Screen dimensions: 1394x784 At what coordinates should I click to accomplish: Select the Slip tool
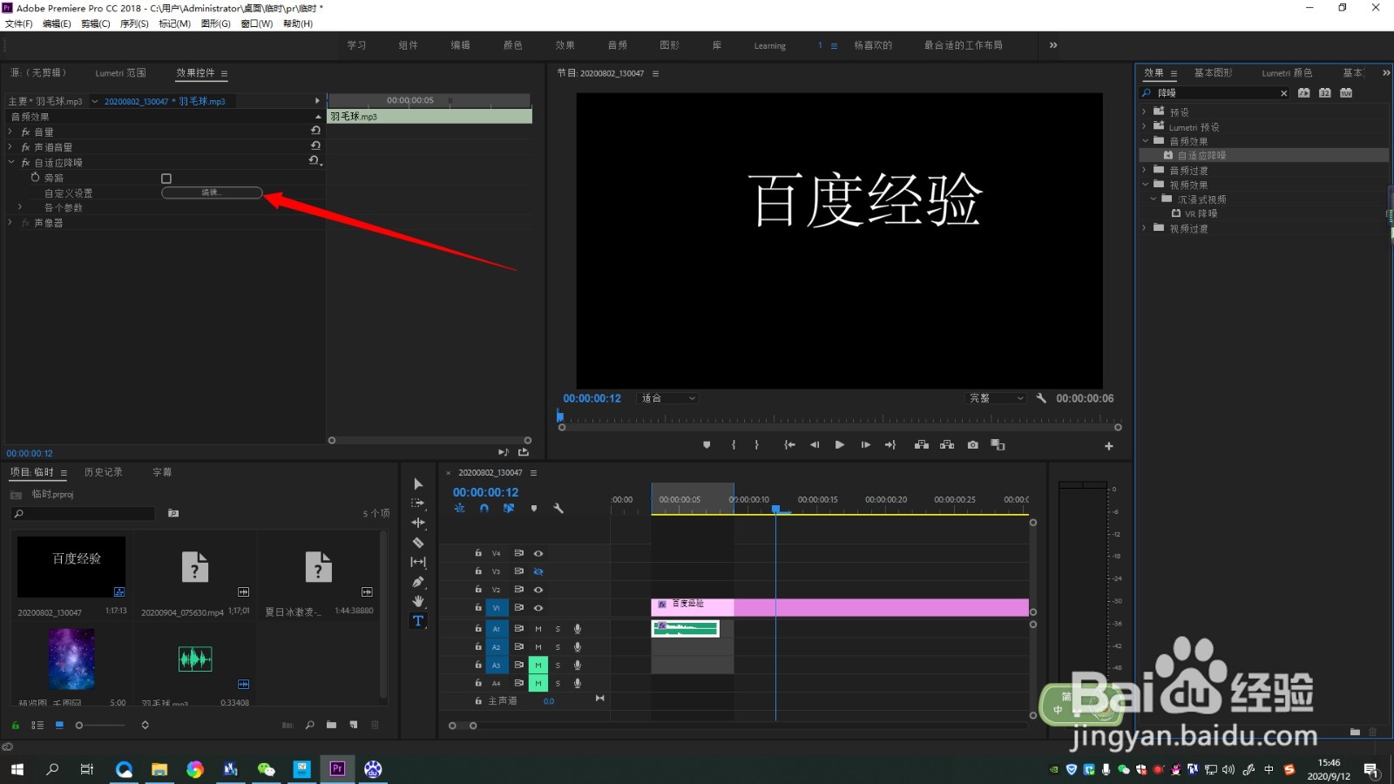(x=418, y=562)
